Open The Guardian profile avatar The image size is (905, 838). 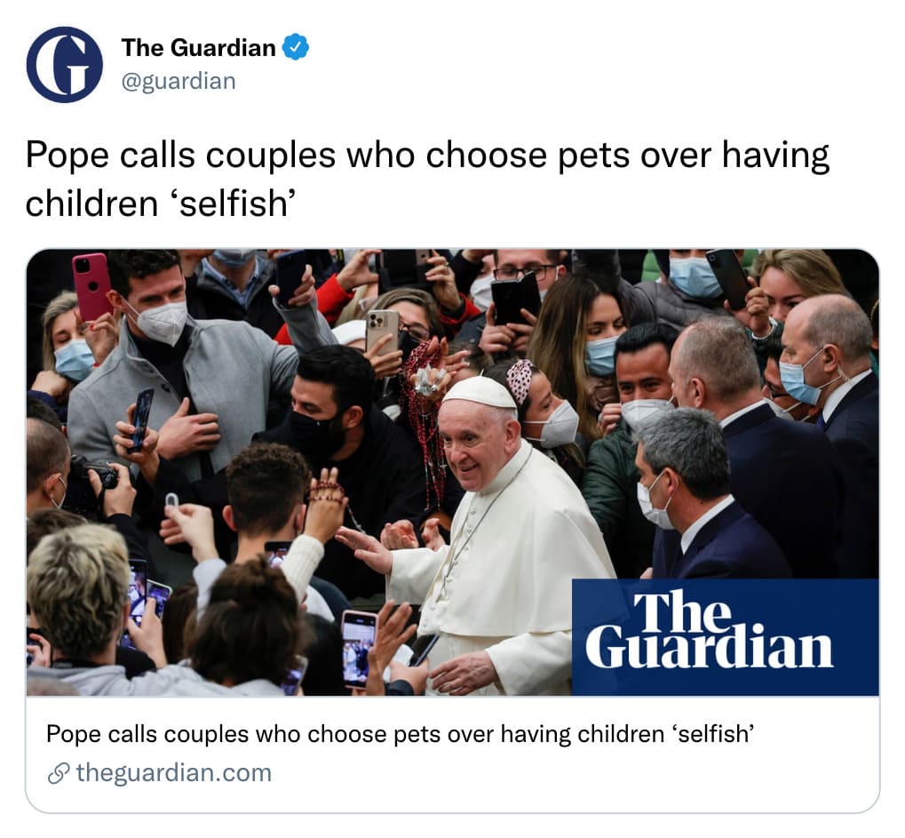(65, 65)
